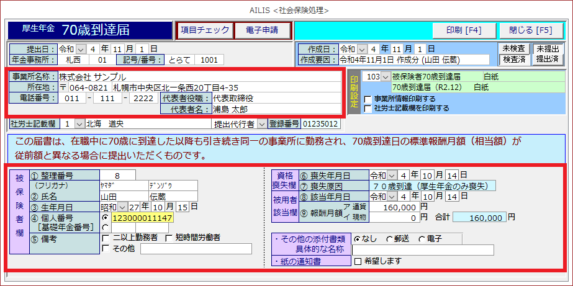Check the 短時間労働者 option
The height and width of the screenshot is (286, 573).
point(169,238)
